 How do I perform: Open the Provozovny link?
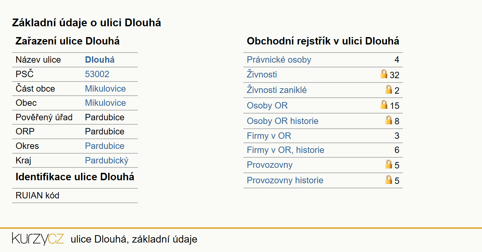coord(270,165)
